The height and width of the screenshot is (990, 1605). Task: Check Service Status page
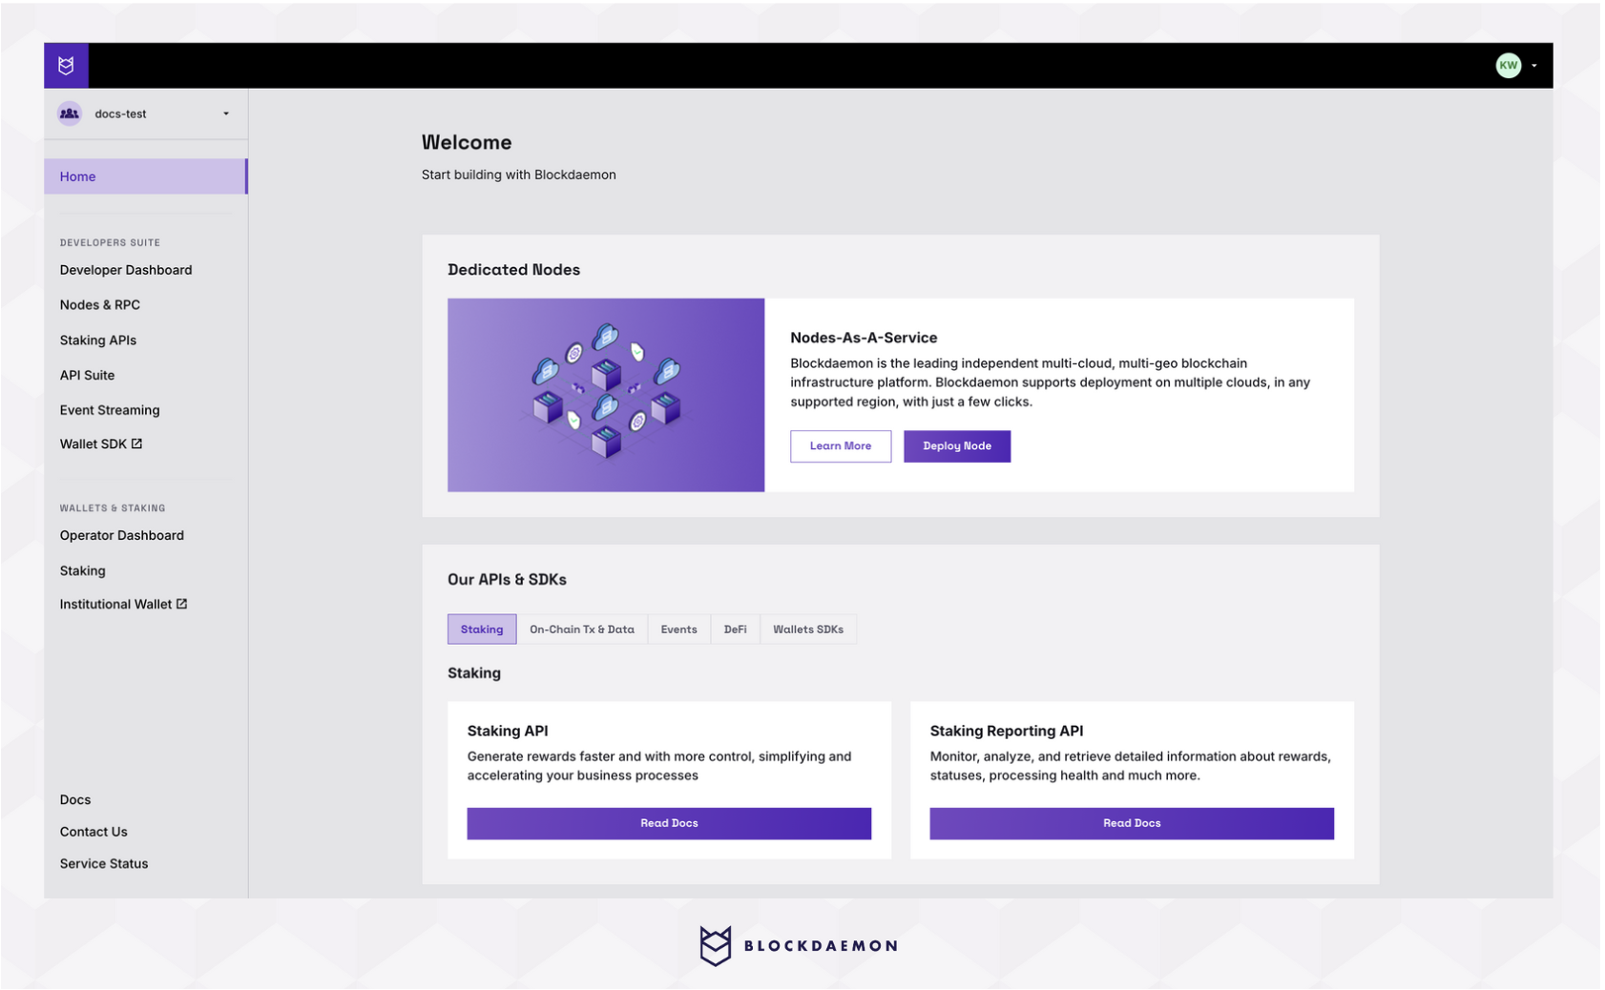point(104,864)
